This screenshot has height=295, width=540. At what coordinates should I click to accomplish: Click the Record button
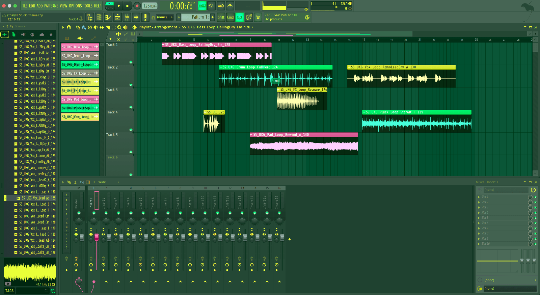[x=137, y=6]
